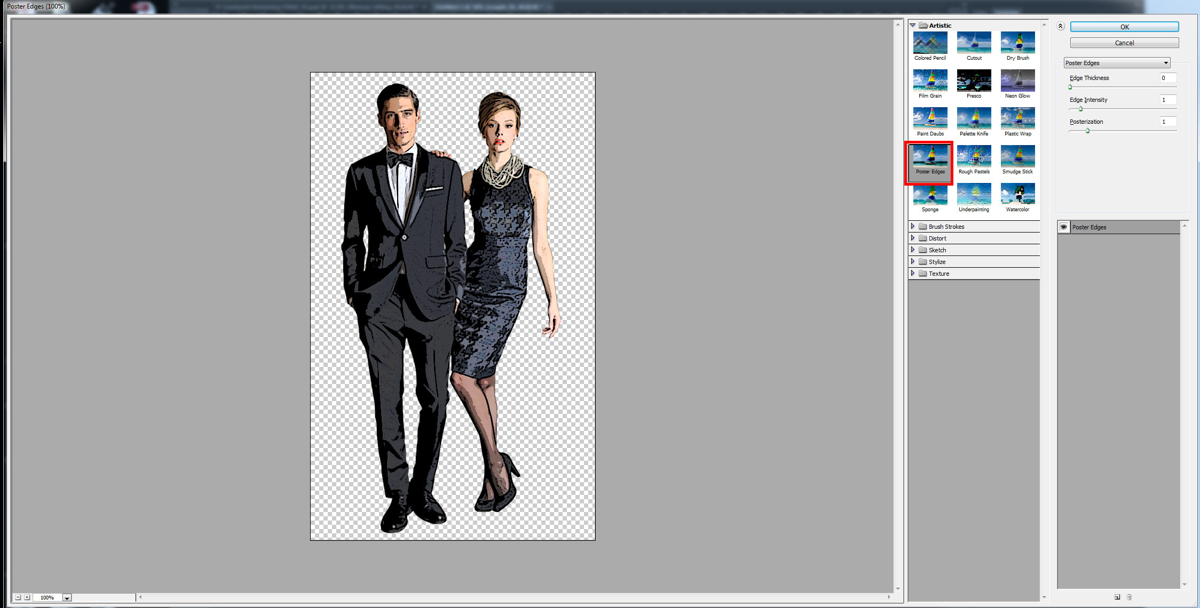Delete the effect layer with the trash icon
Image resolution: width=1200 pixels, height=608 pixels.
[1129, 597]
